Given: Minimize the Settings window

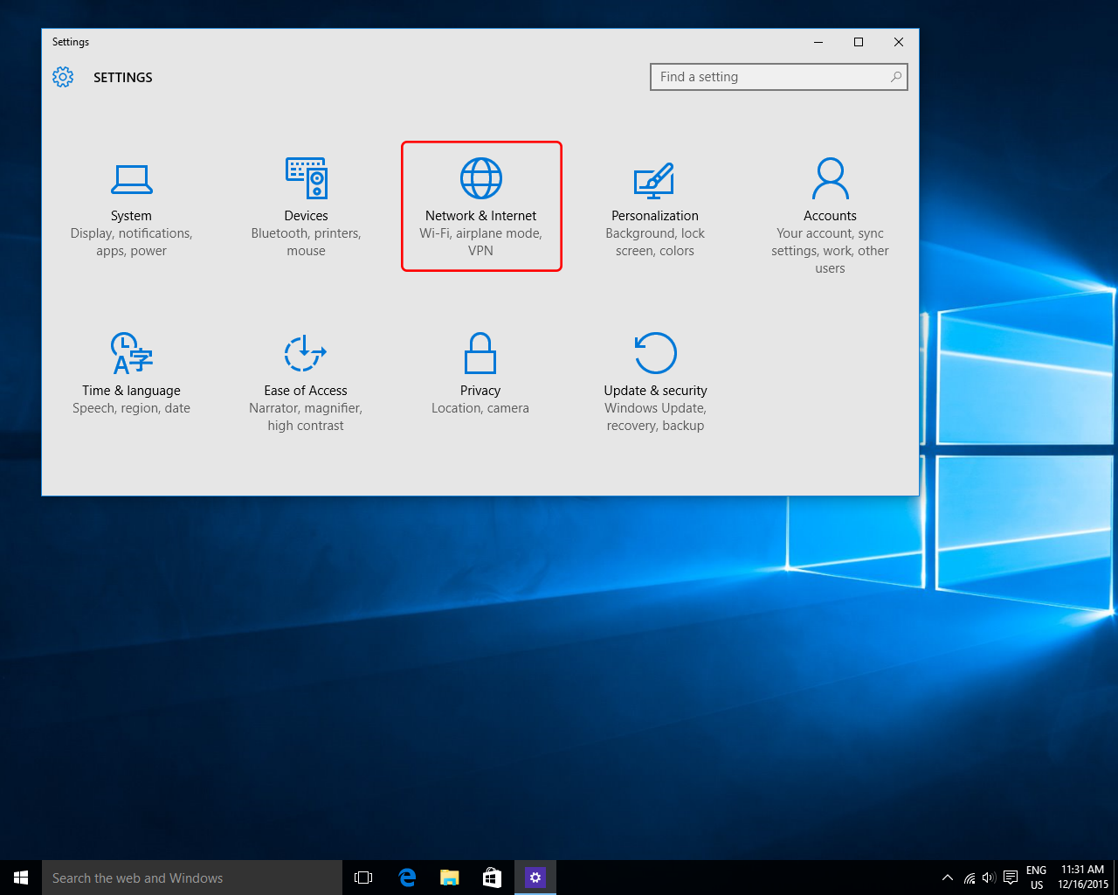Looking at the screenshot, I should [x=818, y=42].
